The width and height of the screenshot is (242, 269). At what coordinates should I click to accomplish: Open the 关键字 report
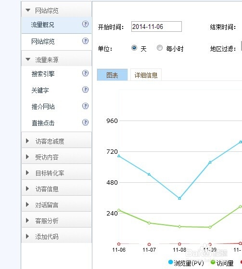click(x=40, y=90)
